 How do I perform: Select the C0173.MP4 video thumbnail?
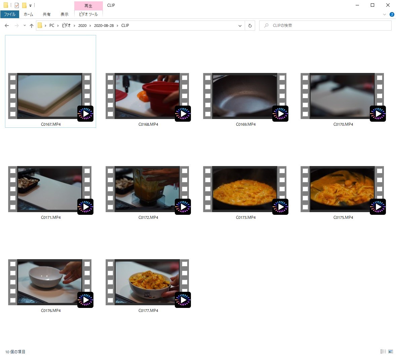pyautogui.click(x=245, y=189)
